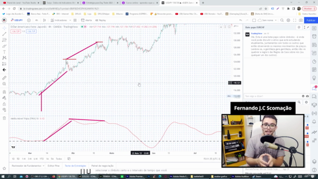The width and height of the screenshot is (318, 179).
Task: Select the crosshair cursor tool
Action: [x=4, y=28]
